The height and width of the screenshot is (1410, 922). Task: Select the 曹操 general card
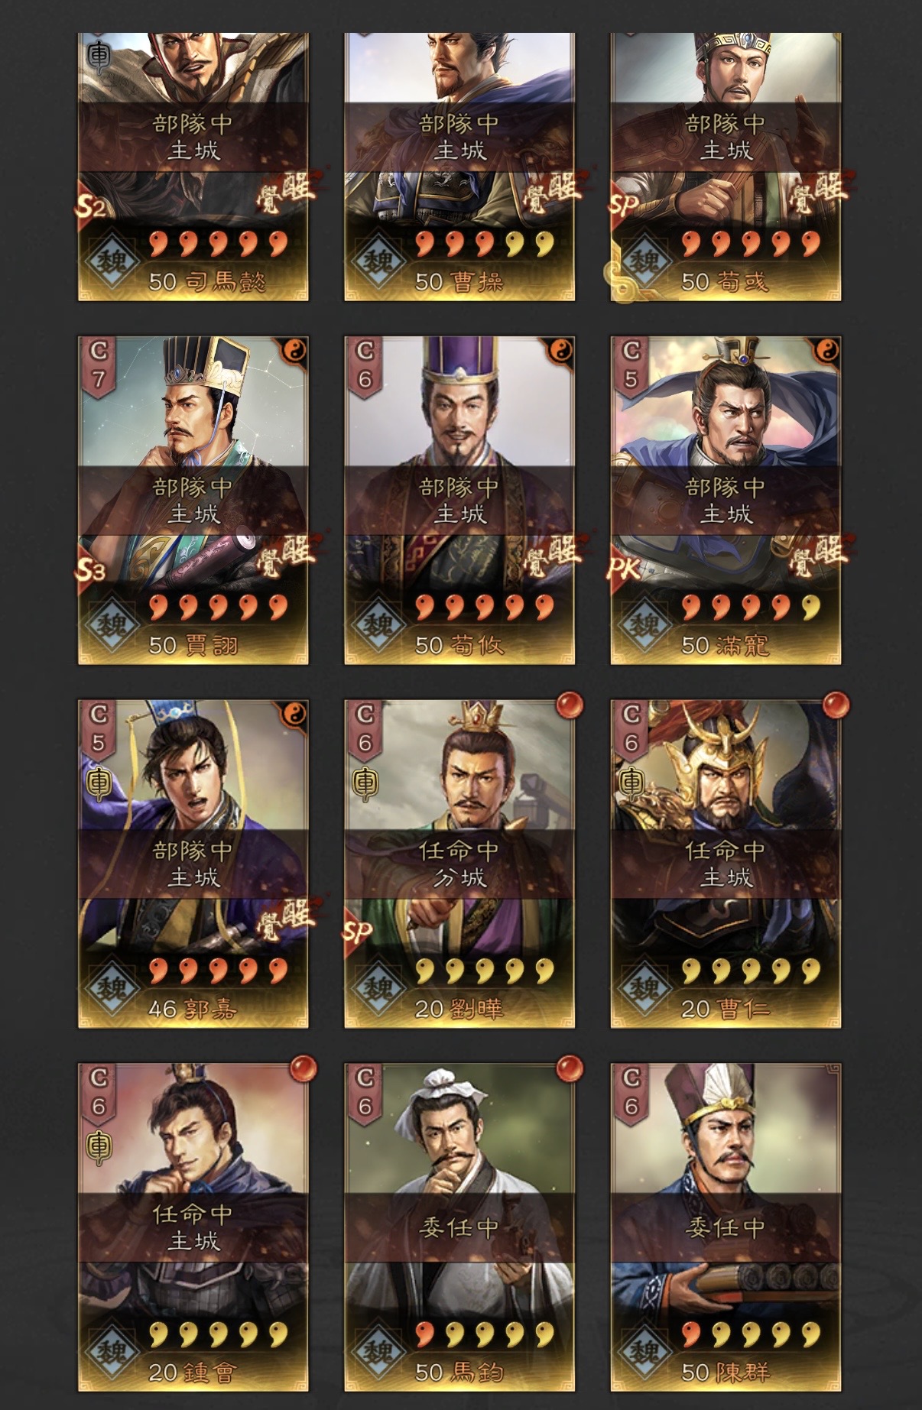(459, 167)
